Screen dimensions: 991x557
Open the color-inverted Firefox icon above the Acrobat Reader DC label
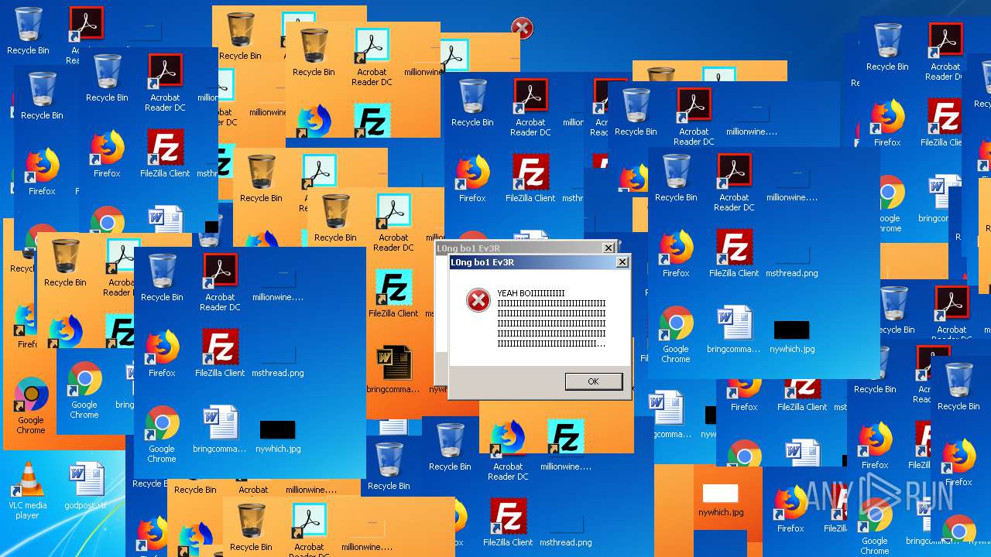tap(508, 439)
